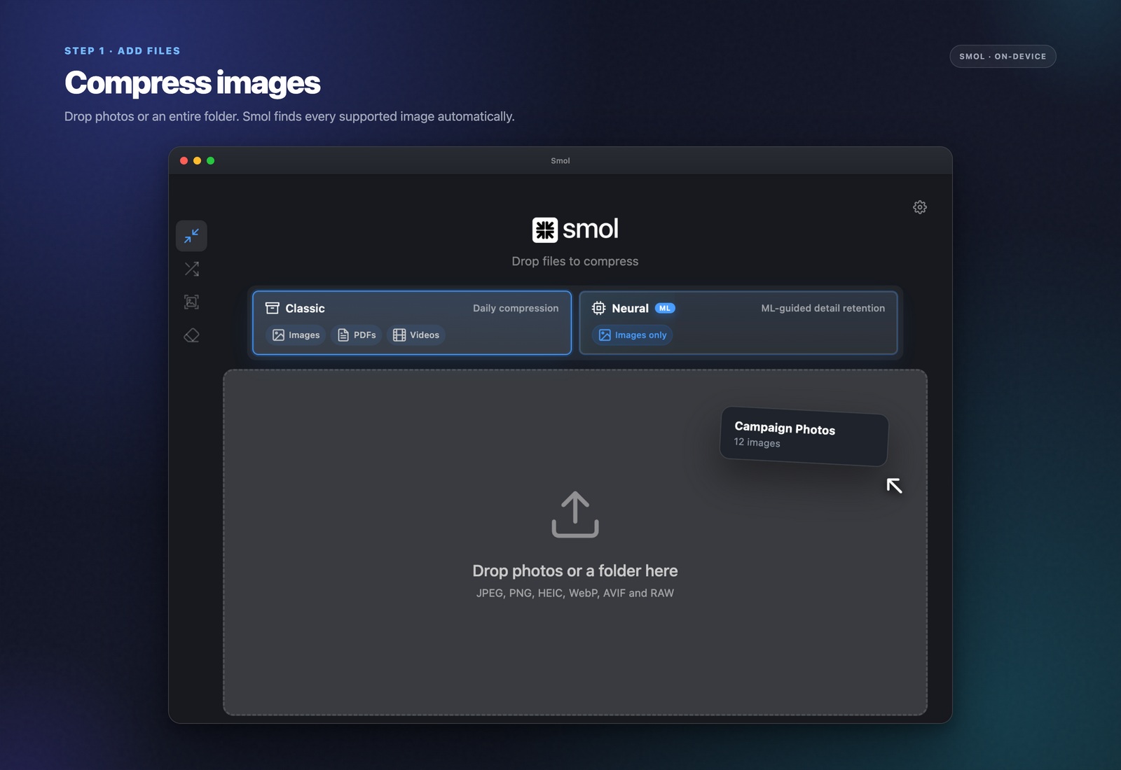Open the image-in-frame sidebar tool
This screenshot has height=770, width=1121.
[191, 302]
